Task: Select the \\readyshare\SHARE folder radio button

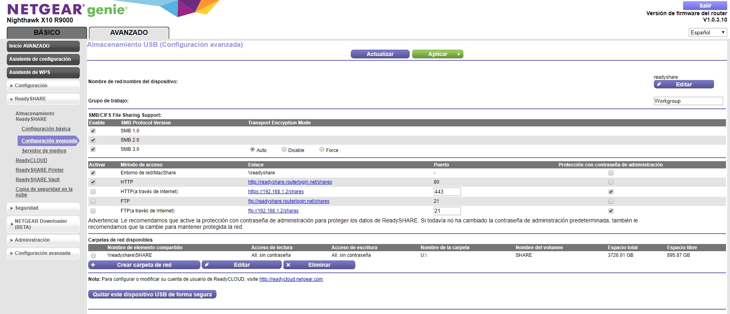Action: tap(93, 256)
